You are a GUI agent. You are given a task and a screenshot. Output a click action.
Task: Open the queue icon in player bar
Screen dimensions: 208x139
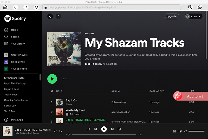(175, 131)
